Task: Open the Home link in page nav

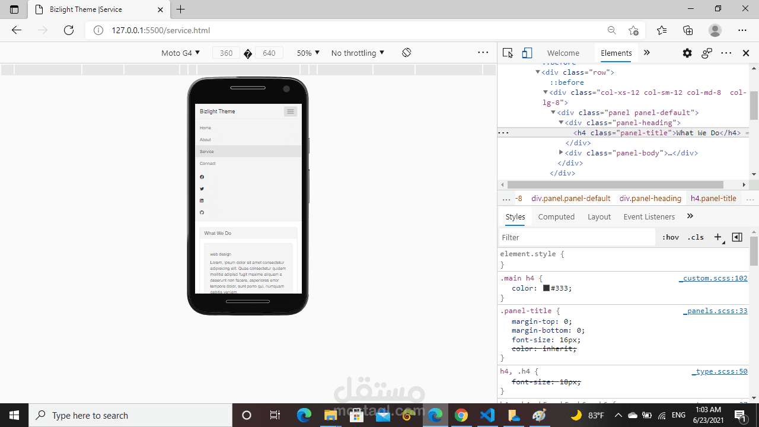Action: click(205, 128)
